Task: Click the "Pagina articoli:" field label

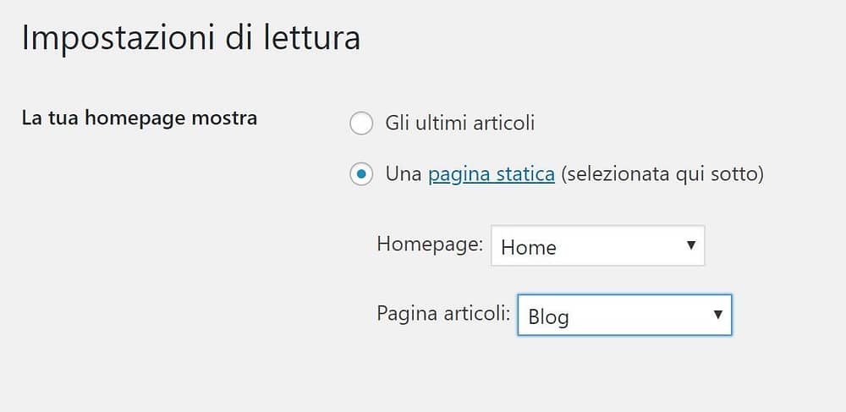Action: pyautogui.click(x=443, y=313)
